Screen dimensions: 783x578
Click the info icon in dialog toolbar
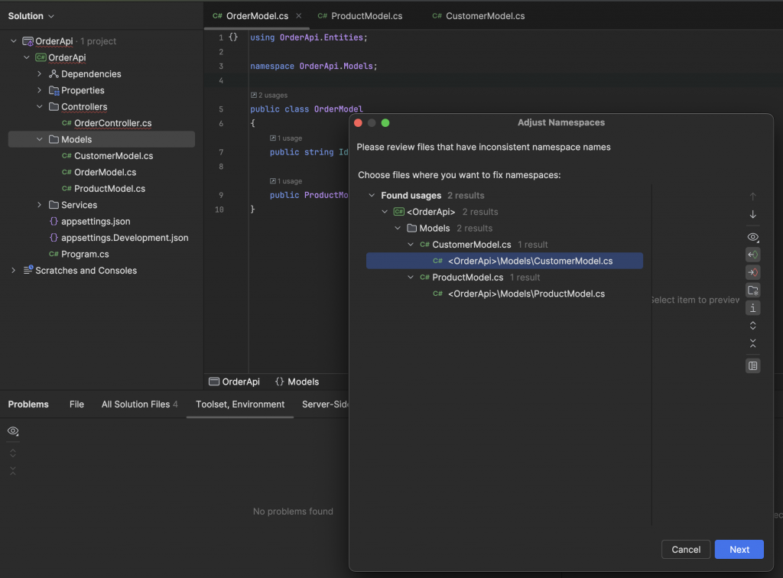coord(753,308)
